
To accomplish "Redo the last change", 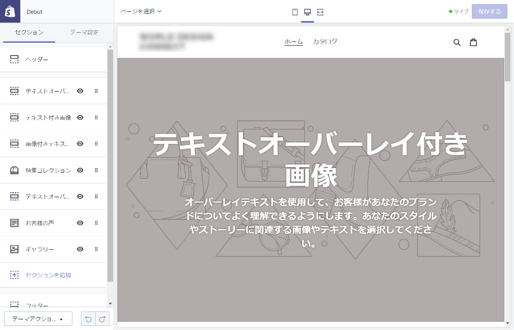I will point(102,319).
